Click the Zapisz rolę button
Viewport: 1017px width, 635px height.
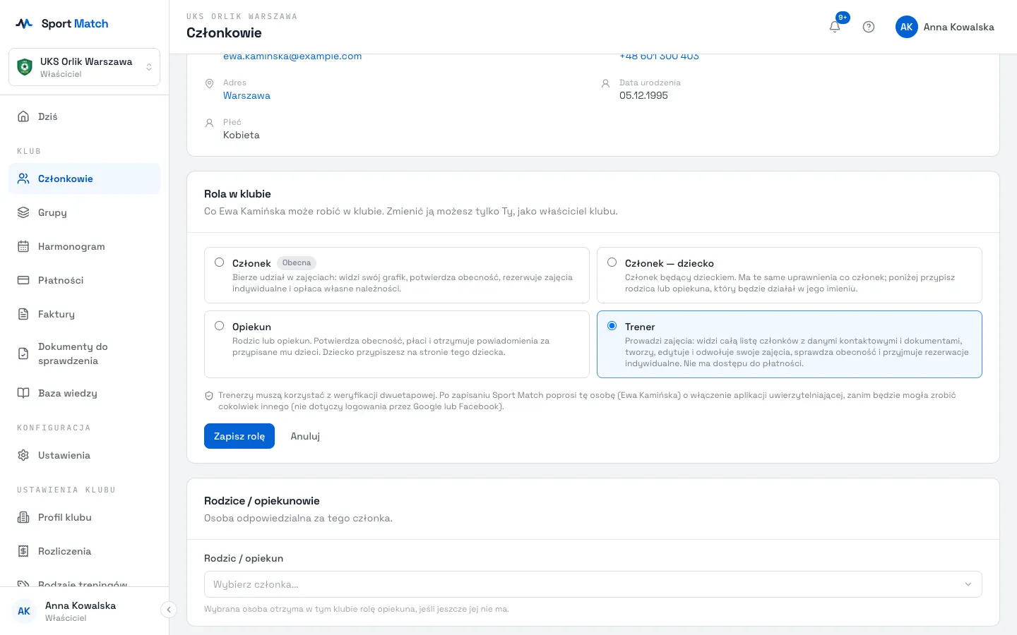click(x=239, y=436)
